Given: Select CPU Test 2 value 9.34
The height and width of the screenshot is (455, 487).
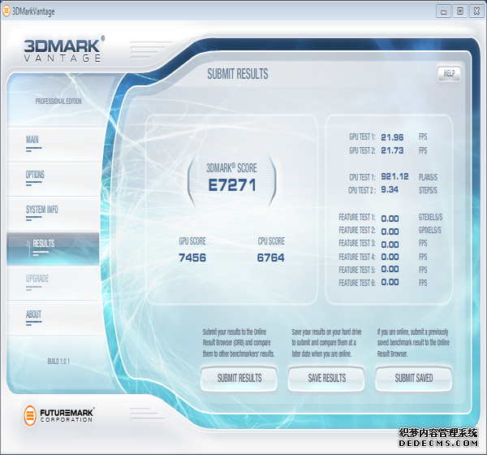Looking at the screenshot, I should (x=390, y=189).
